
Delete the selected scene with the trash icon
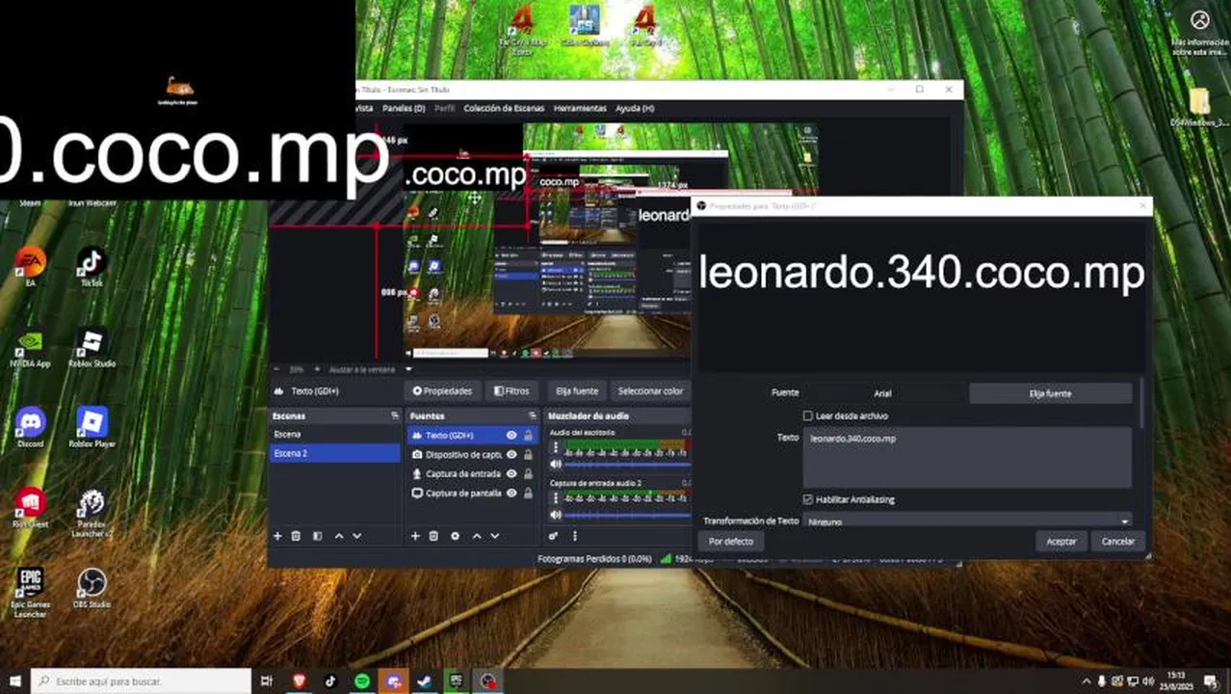297,536
